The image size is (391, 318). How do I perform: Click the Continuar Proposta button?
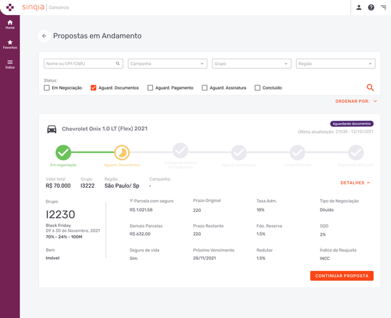[342, 276]
